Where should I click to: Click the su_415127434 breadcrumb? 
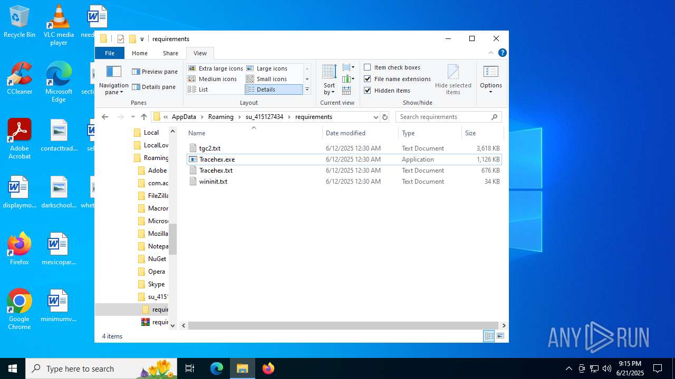point(264,117)
